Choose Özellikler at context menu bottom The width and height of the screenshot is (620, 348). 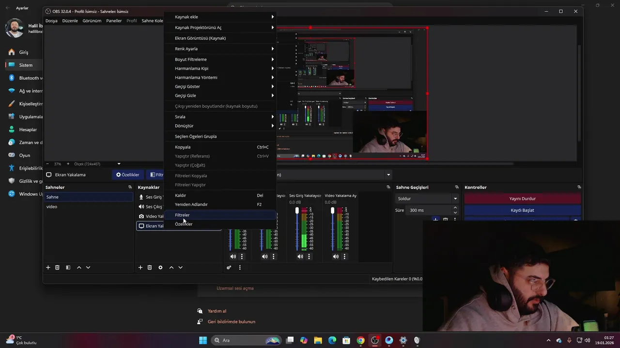point(220,224)
